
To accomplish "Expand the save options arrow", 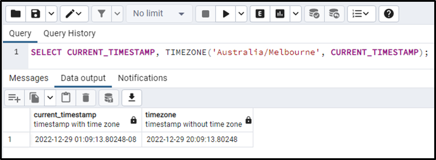I will (x=51, y=14).
